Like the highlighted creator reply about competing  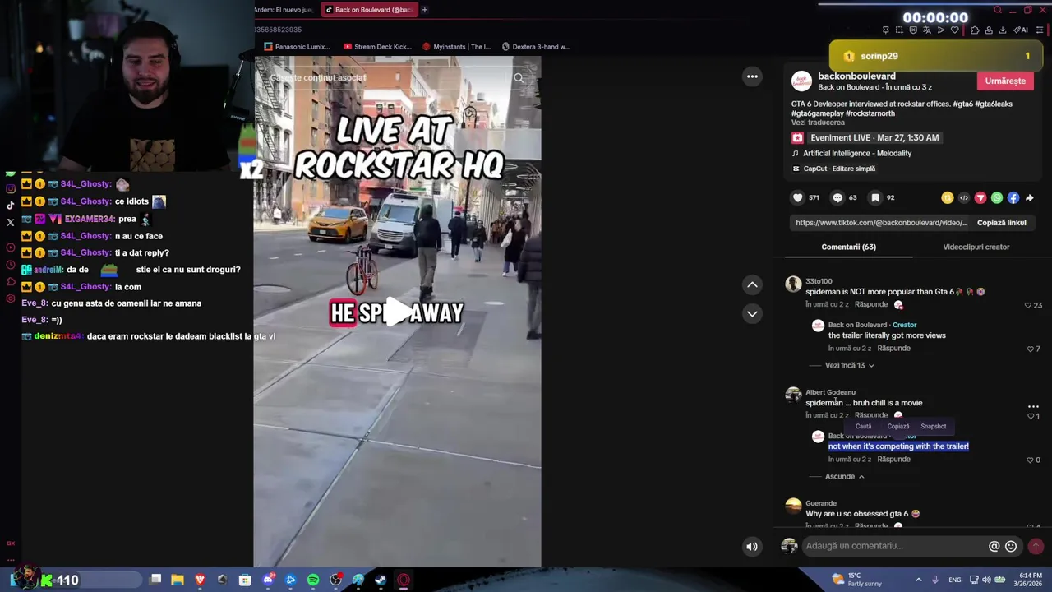1031,460
